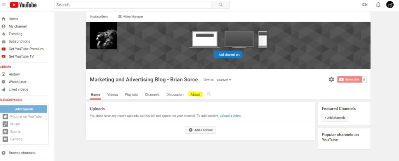Click the channel search magnifier icon
Image resolution: width=399 pixels, height=161 pixels.
pos(209,94)
